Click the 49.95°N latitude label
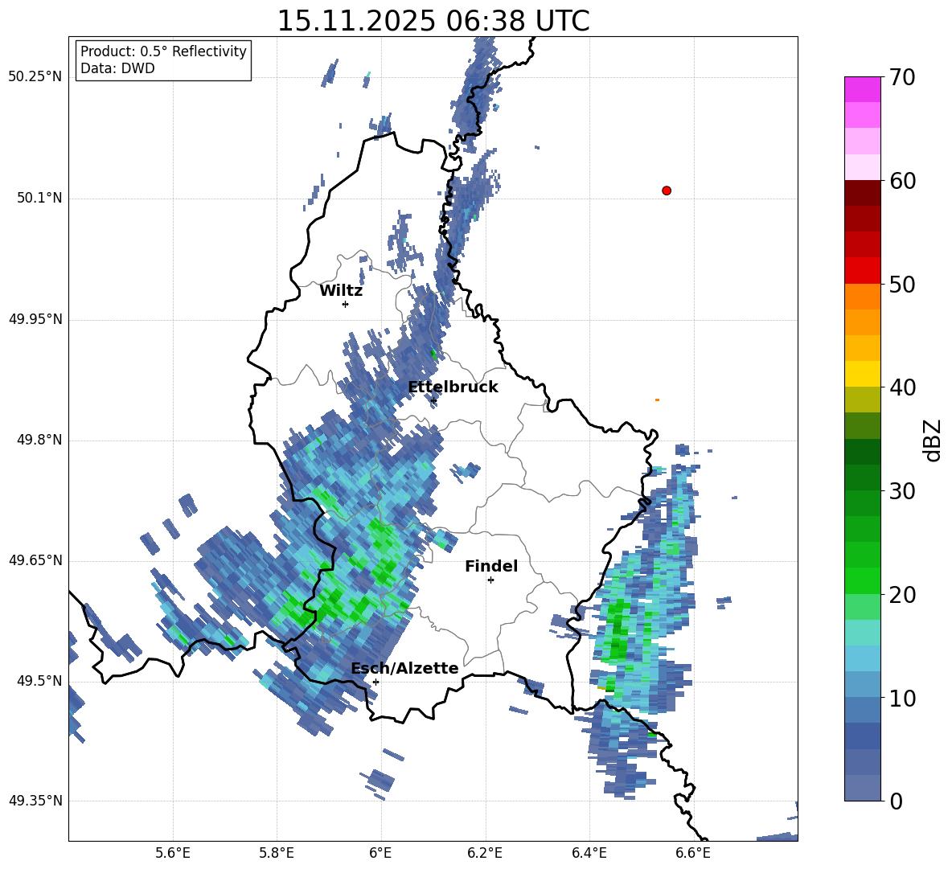952x869 pixels. [x=35, y=319]
